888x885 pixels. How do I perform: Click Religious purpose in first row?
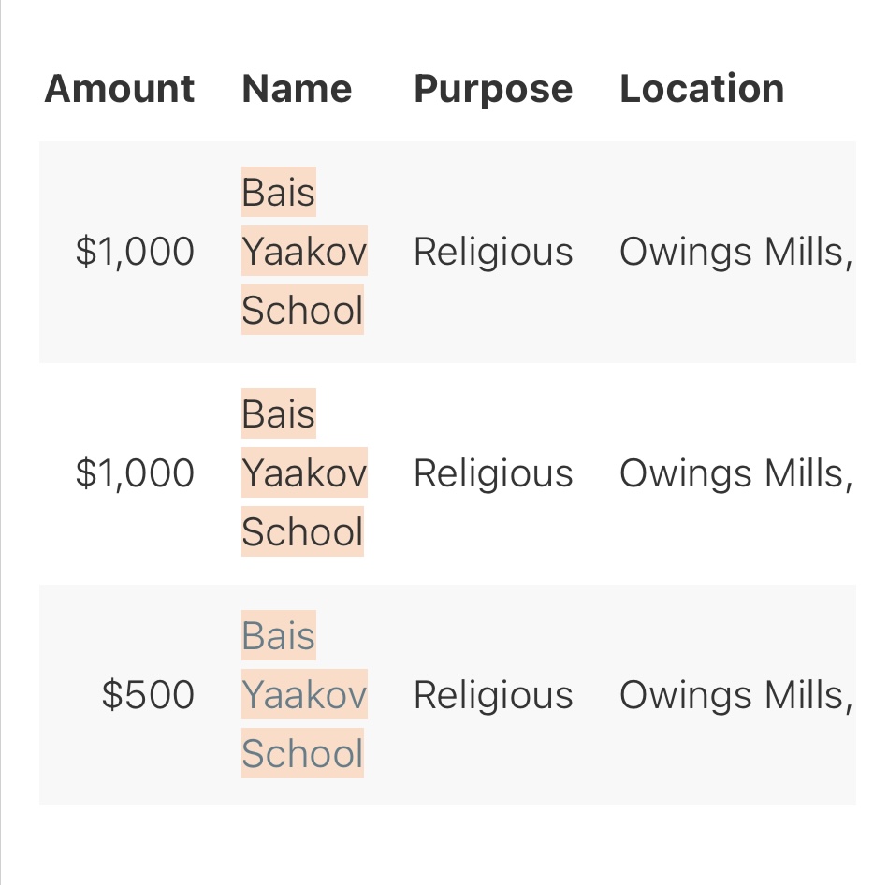pyautogui.click(x=493, y=252)
